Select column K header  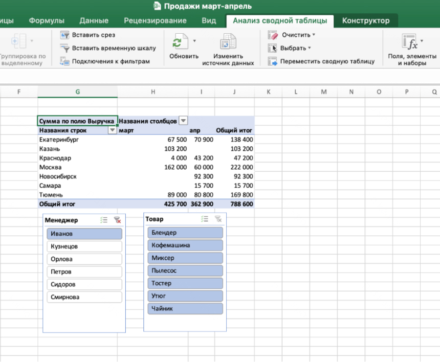tap(269, 92)
